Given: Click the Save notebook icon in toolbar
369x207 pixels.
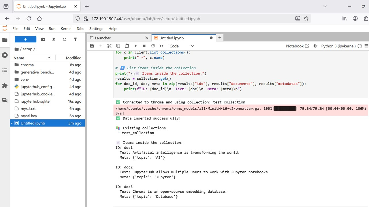Looking at the screenshot, I should click(92, 46).
